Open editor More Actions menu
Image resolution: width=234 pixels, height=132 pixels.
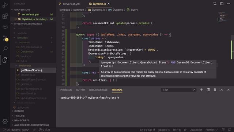229,4
